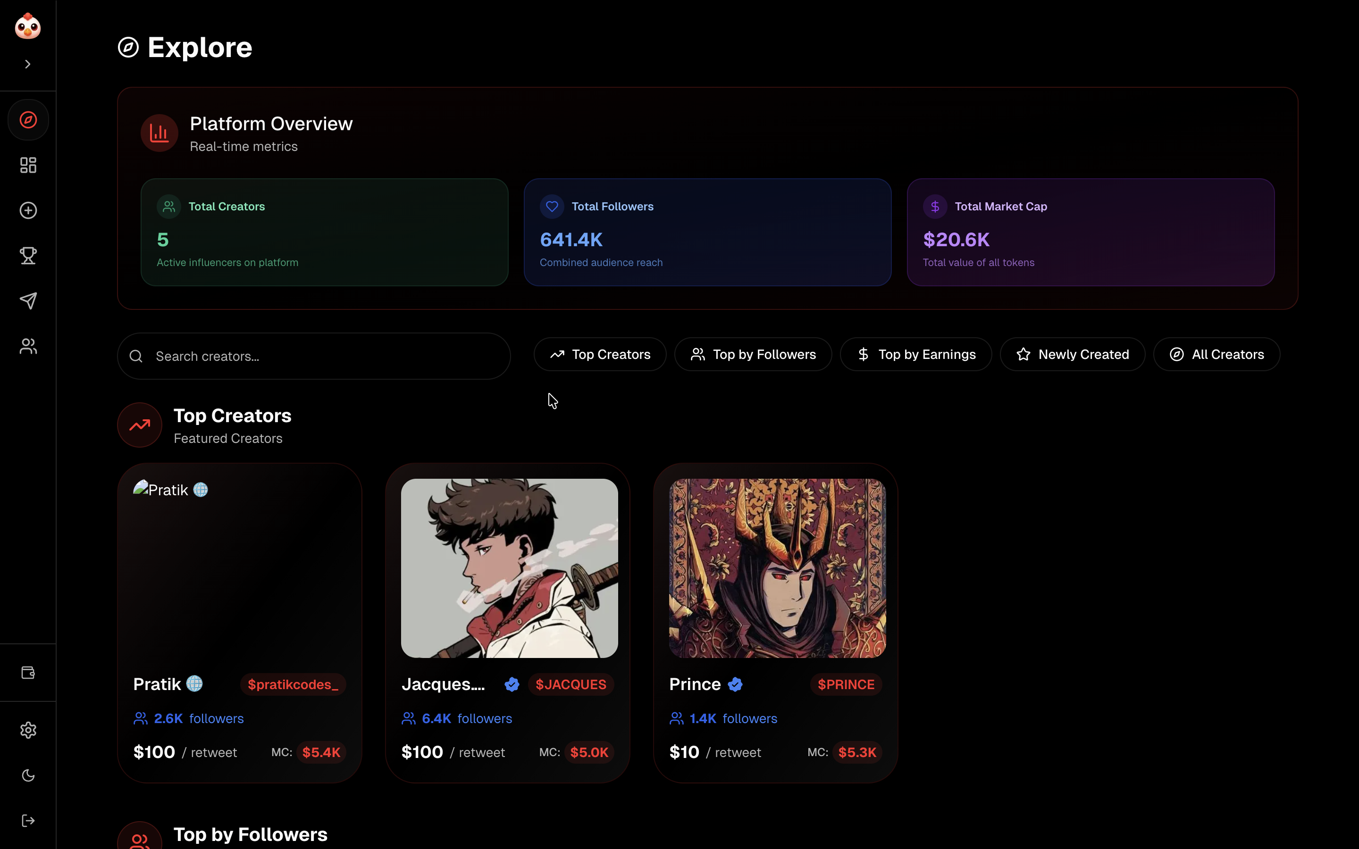This screenshot has height=849, width=1359.
Task: Click the plus circle create icon
Action: 28,210
